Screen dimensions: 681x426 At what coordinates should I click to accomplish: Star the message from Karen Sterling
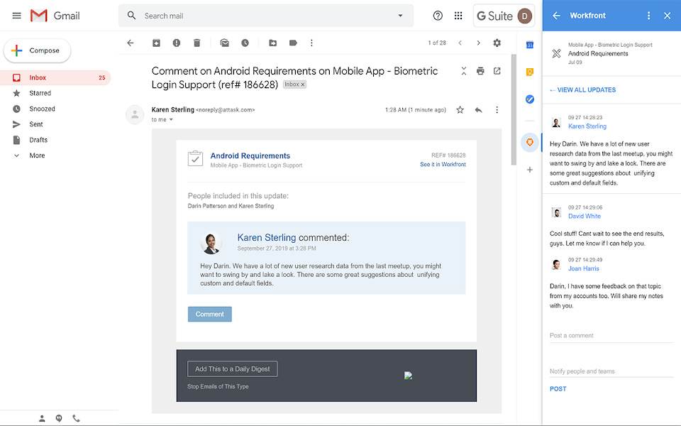tap(460, 110)
